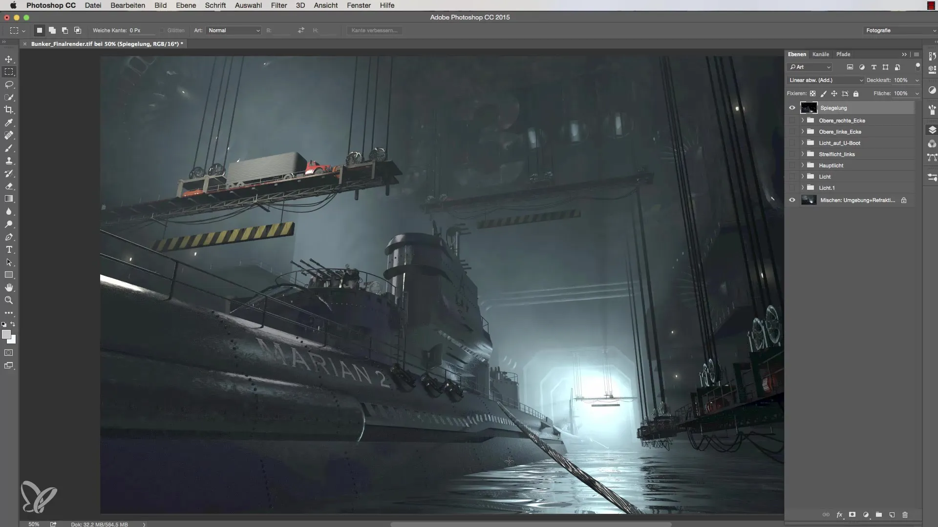
Task: Create a new layer group
Action: tap(879, 515)
